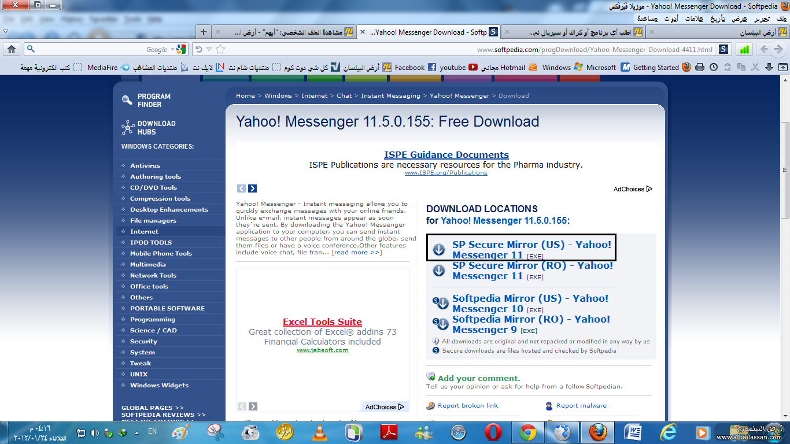Image resolution: width=790 pixels, height=444 pixels.
Task: Click download arrow icon for SP Secure Mirror (US)
Action: 439,250
